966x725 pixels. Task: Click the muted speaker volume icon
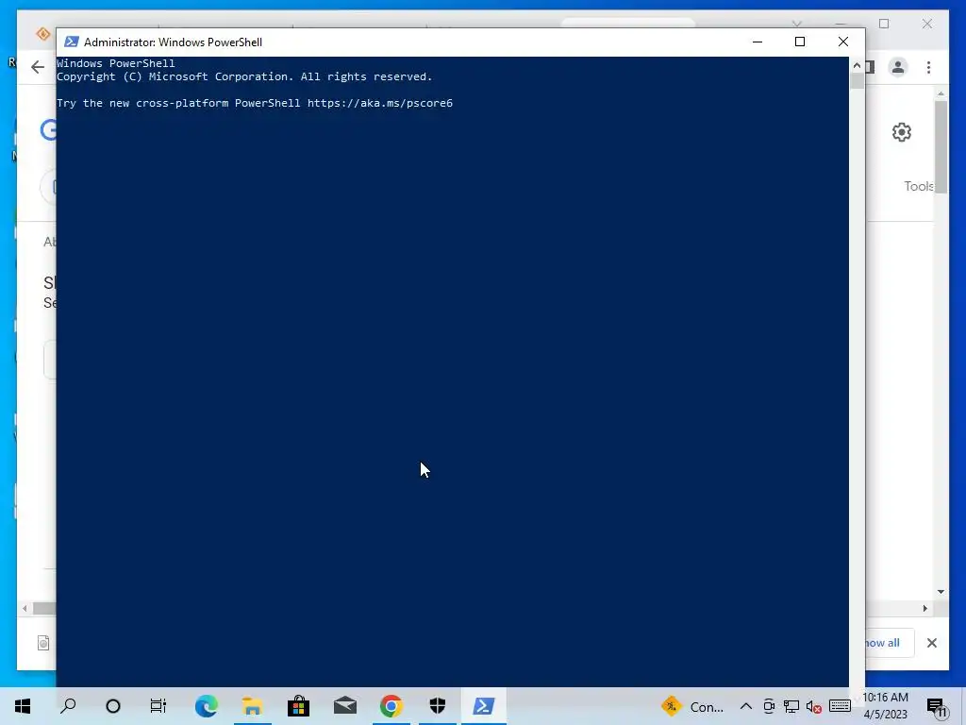[814, 706]
